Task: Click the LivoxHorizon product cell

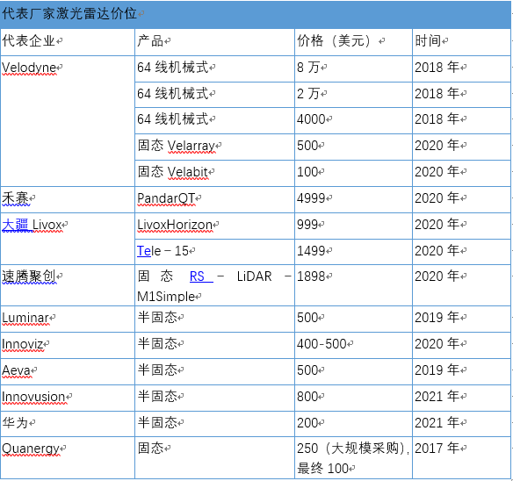Action: point(214,226)
